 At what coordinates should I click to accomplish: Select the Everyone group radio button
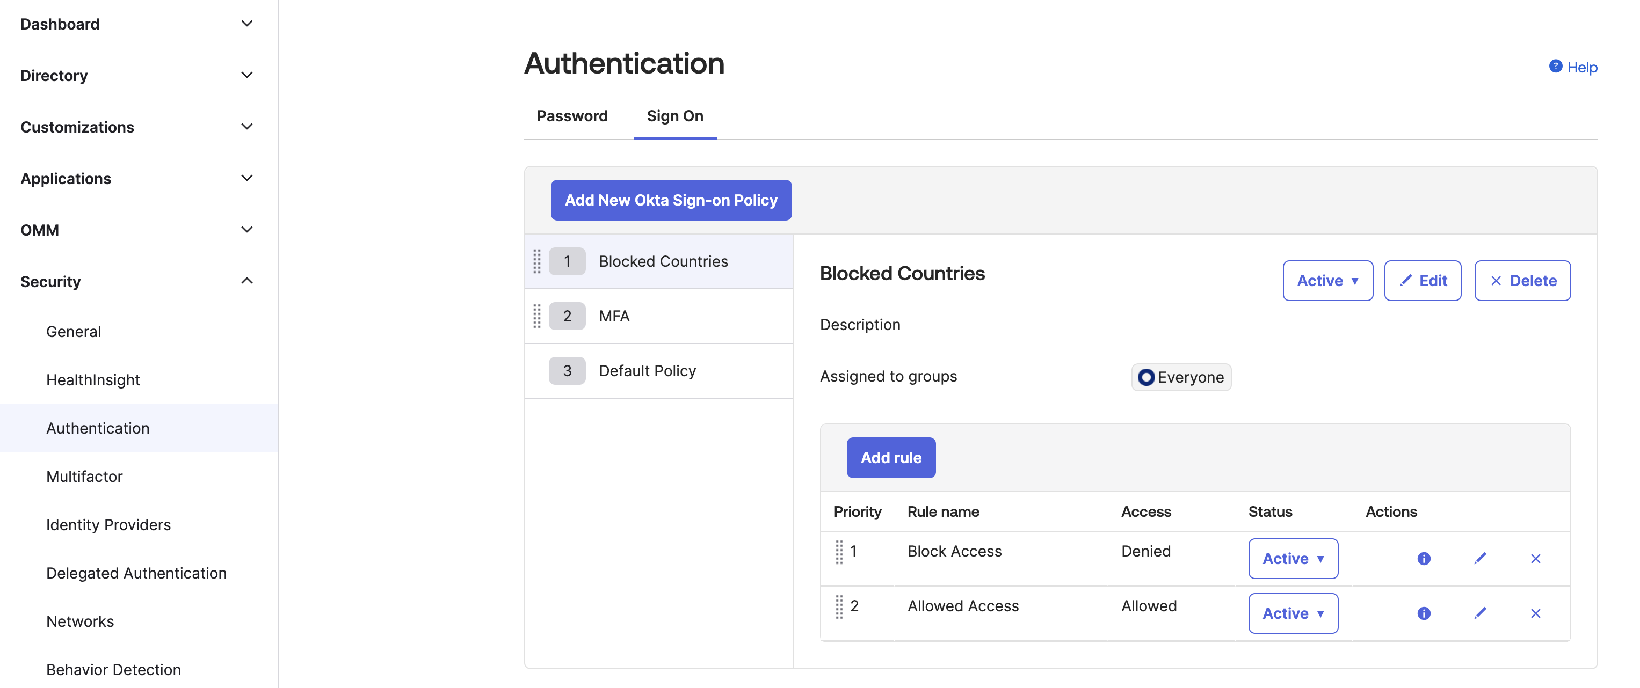click(x=1146, y=377)
